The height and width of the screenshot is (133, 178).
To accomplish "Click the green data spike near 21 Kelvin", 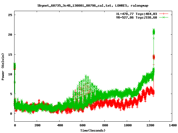I will pyautogui.click(x=154, y=32).
